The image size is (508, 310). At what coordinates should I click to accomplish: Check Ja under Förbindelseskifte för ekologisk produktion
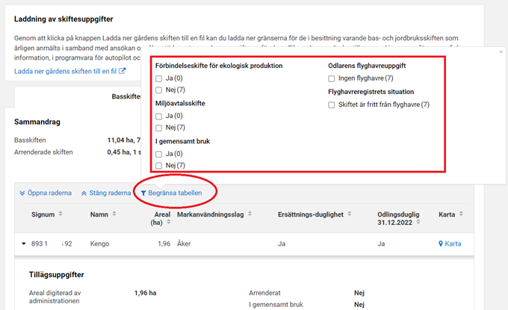click(159, 78)
